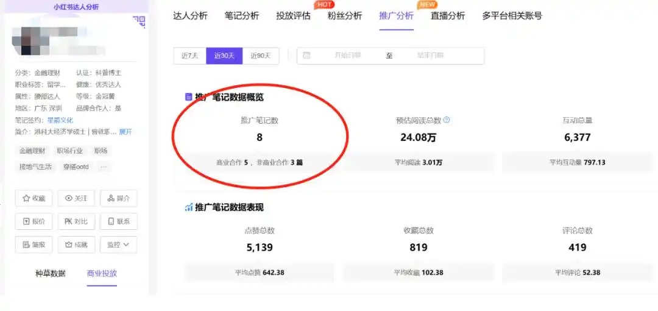This screenshot has height=311, width=658.
Task: Open the 报价 button
Action: 34,221
